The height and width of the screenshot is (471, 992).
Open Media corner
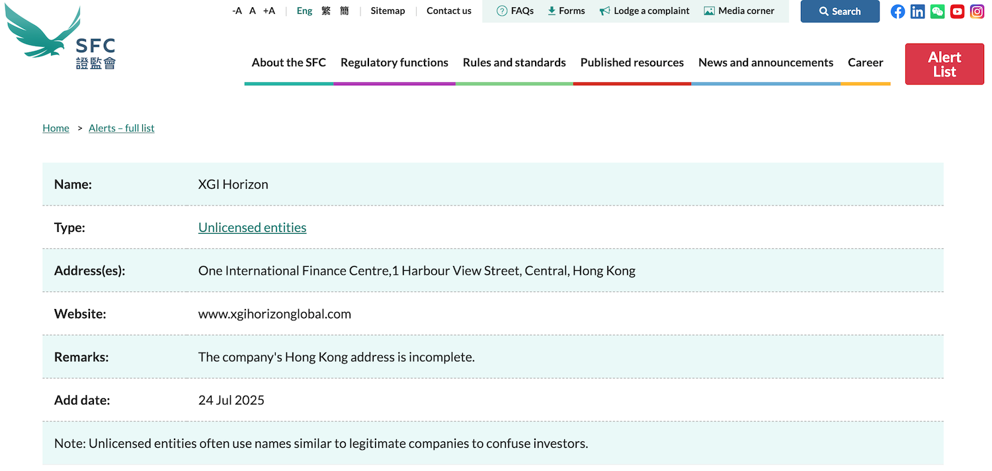(x=739, y=11)
